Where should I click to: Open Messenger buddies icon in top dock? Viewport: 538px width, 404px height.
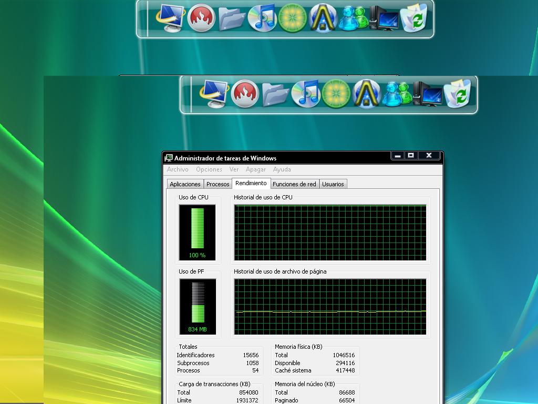point(353,18)
